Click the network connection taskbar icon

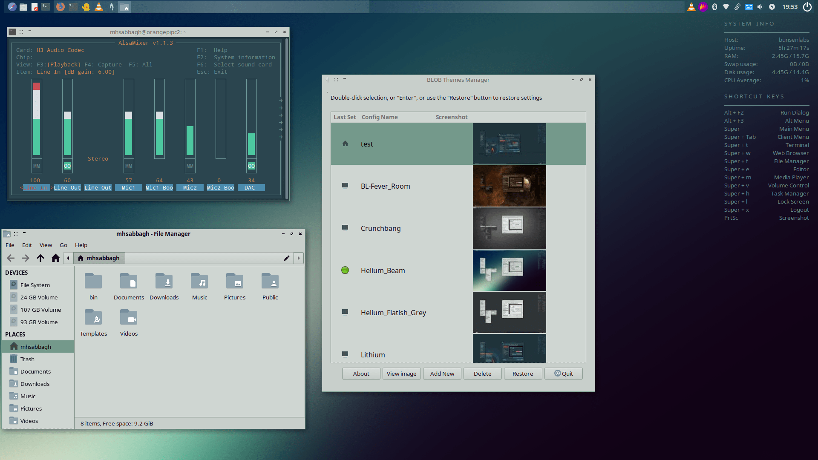point(725,6)
